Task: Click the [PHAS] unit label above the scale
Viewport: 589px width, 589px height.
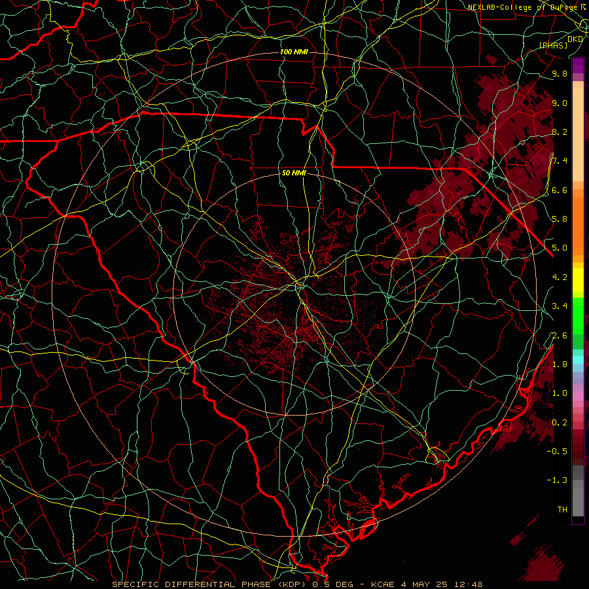Action: [x=553, y=45]
